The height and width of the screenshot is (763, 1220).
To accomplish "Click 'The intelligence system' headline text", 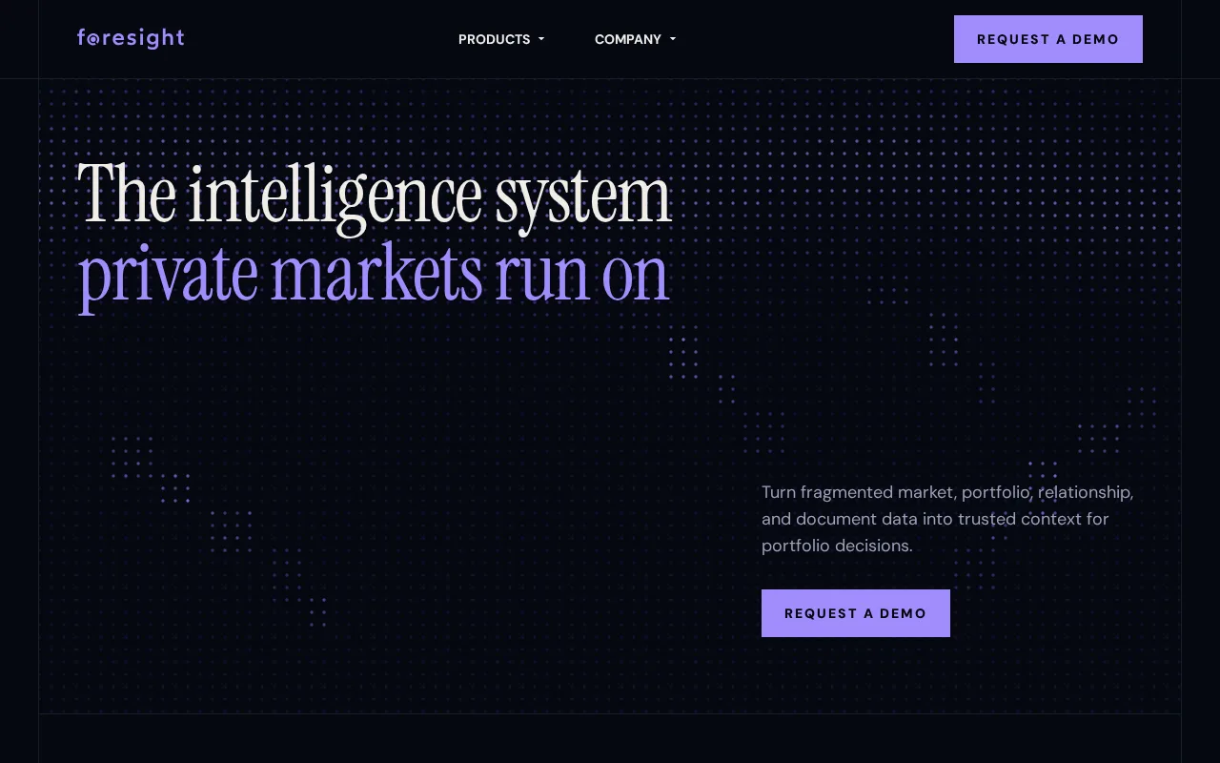I will coord(375,197).
